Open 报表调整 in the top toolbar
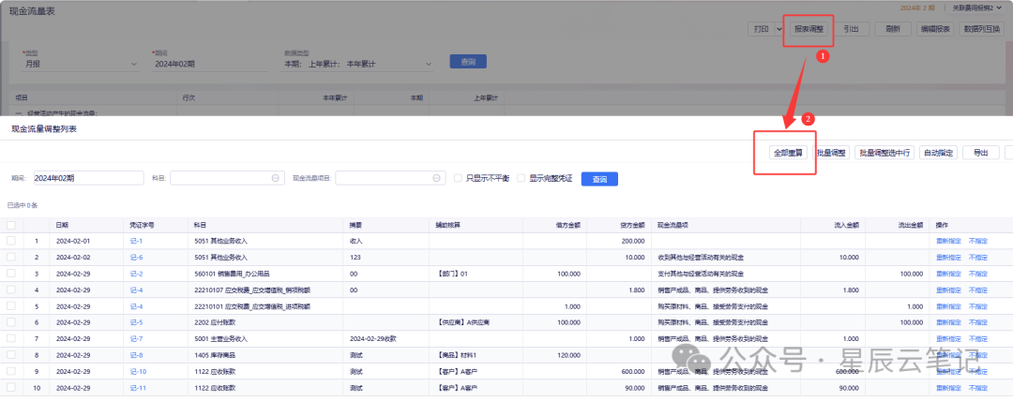1013x401 pixels. click(x=809, y=29)
